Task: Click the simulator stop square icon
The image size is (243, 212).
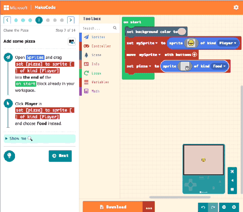Action: click(232, 189)
